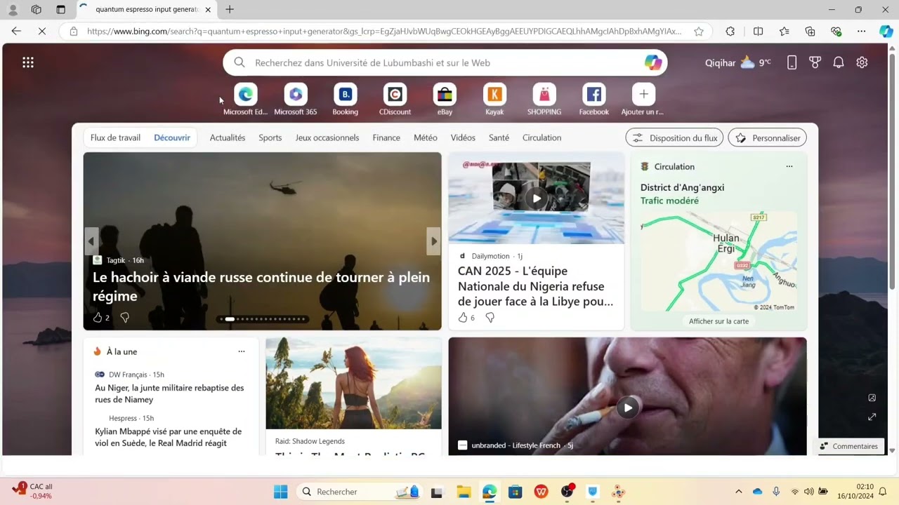Like the CAN 2025 article
The image size is (899, 505).
463,318
